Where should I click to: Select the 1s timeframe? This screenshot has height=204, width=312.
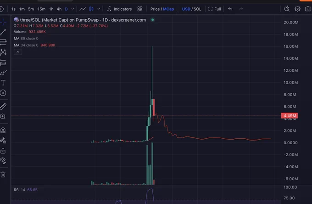coord(13,9)
